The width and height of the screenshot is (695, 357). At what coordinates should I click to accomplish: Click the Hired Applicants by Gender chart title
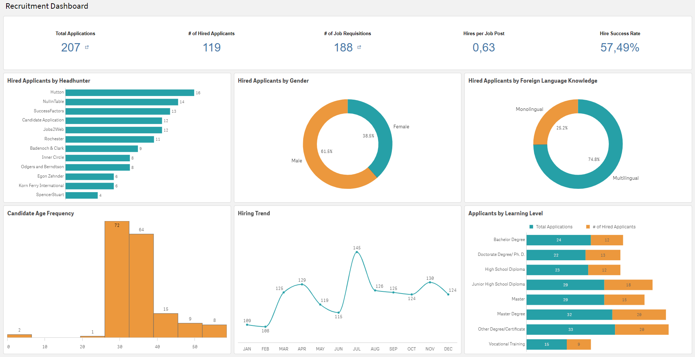pyautogui.click(x=273, y=81)
